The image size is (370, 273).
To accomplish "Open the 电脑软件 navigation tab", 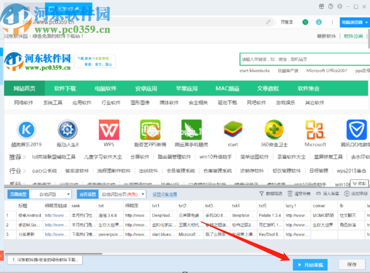I will click(105, 89).
